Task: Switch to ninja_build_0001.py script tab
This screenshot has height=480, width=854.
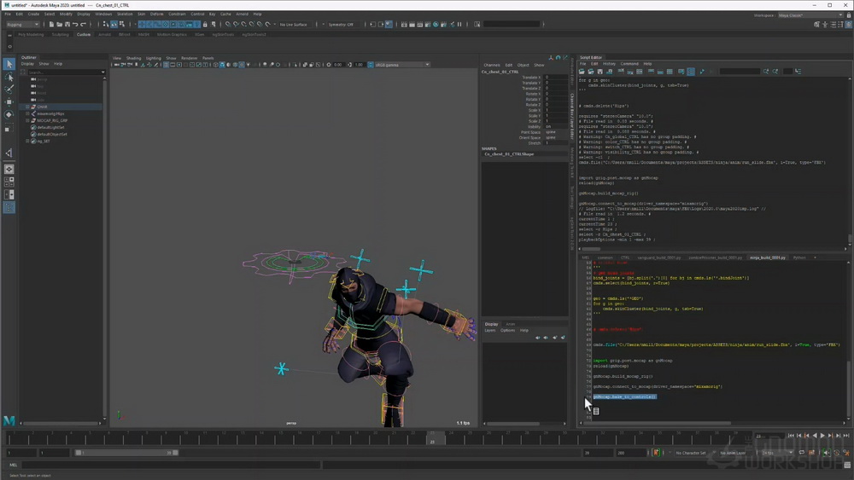Action: [768, 257]
